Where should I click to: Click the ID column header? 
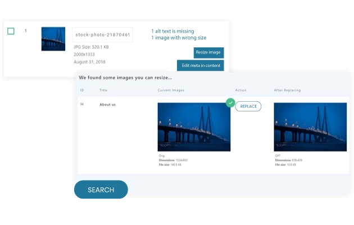tap(82, 90)
